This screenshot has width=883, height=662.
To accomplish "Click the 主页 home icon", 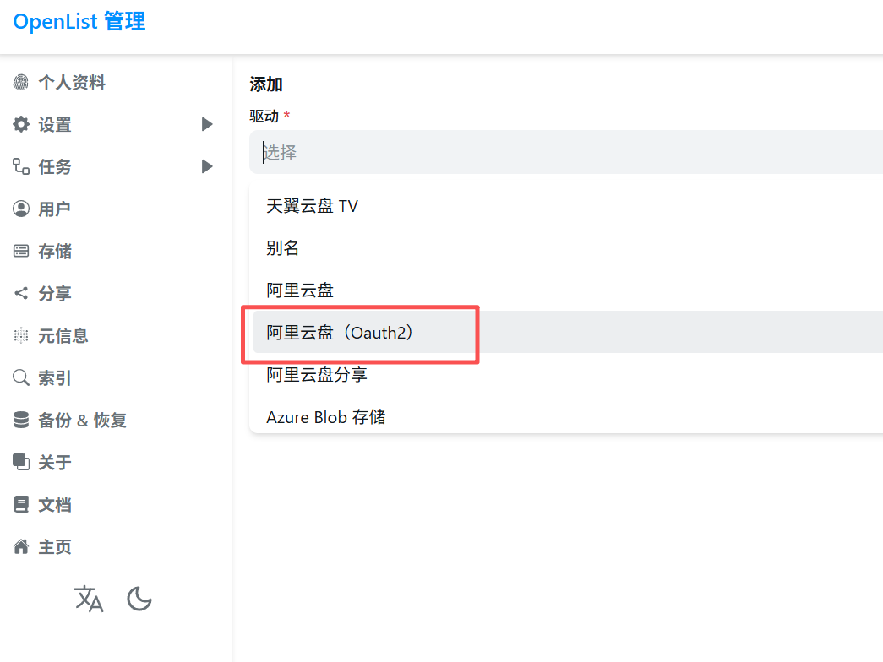I will pos(21,546).
